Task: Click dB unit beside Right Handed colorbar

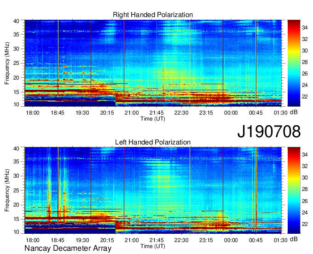Action: (x=294, y=112)
